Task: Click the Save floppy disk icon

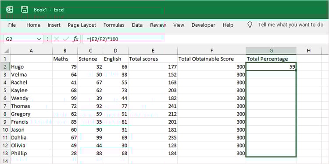Action: coord(25,10)
